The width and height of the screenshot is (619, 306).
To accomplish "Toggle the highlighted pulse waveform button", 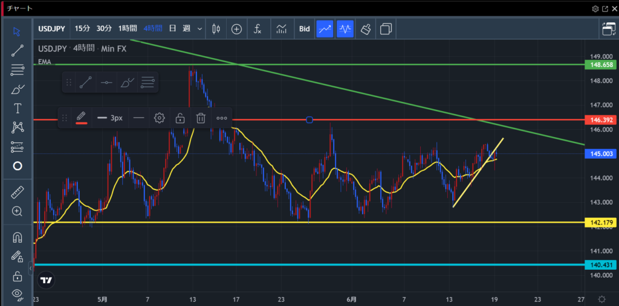I will point(345,29).
